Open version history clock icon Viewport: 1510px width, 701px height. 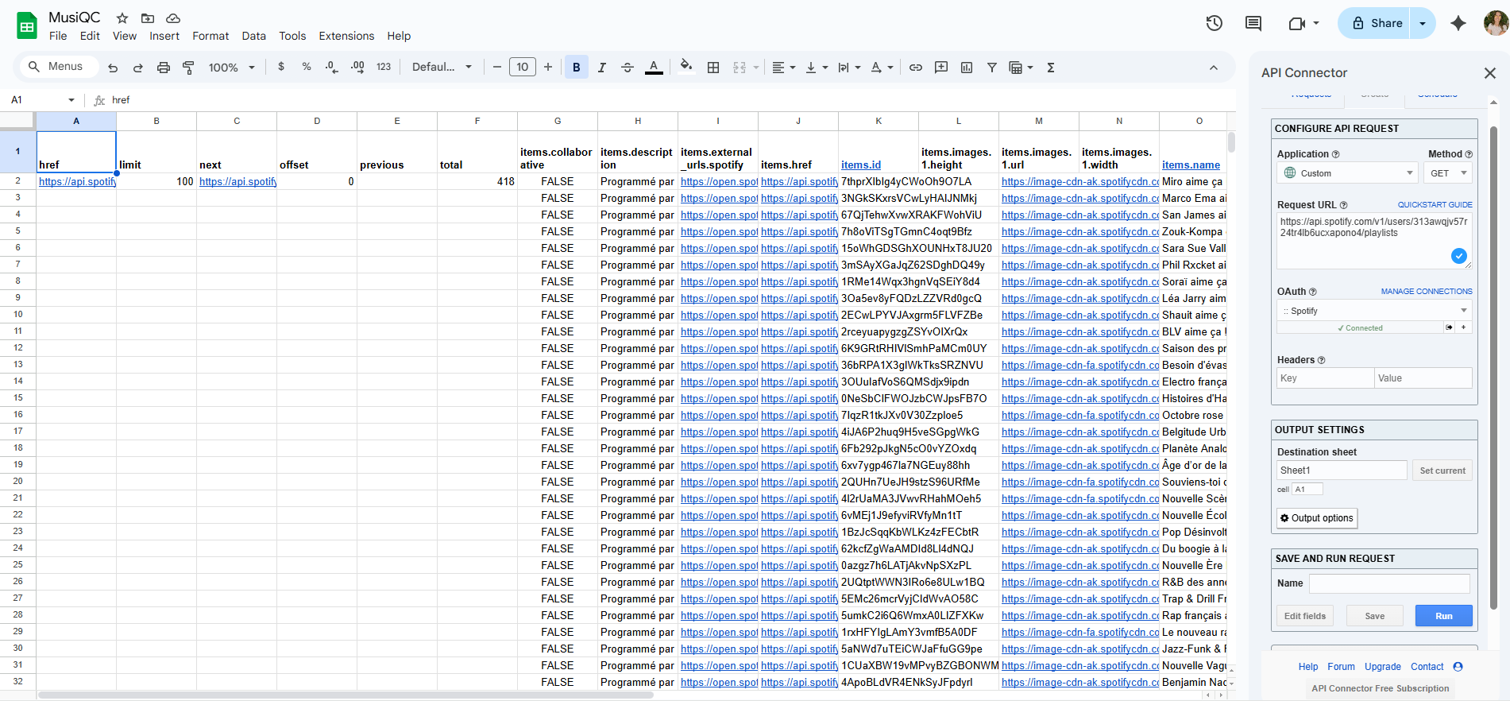click(1214, 23)
